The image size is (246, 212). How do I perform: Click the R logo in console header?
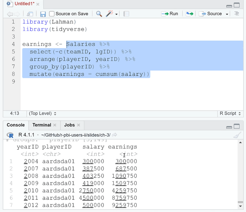[x=10, y=135]
